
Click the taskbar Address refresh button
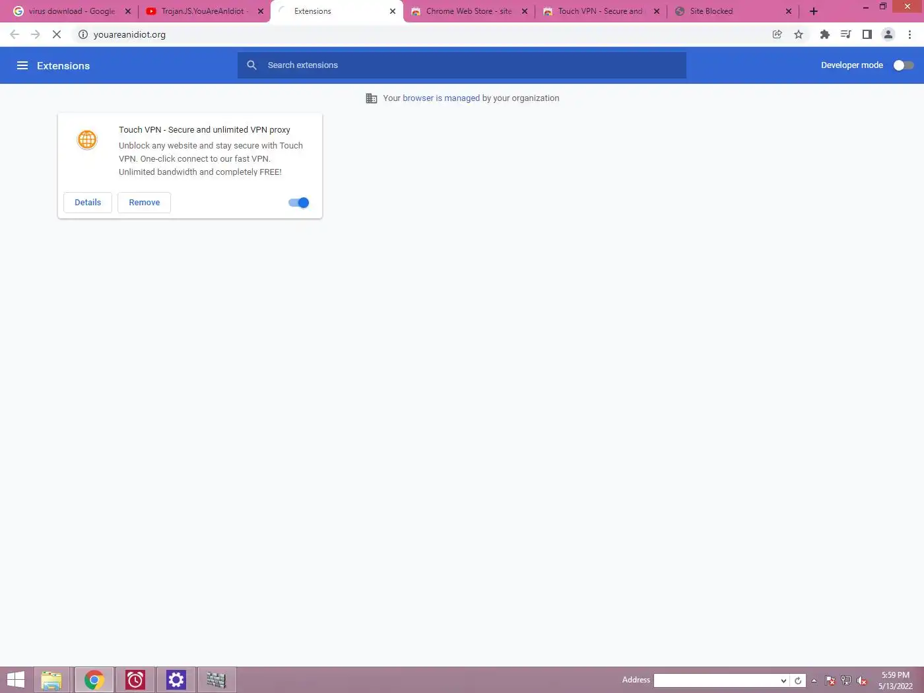coord(798,680)
